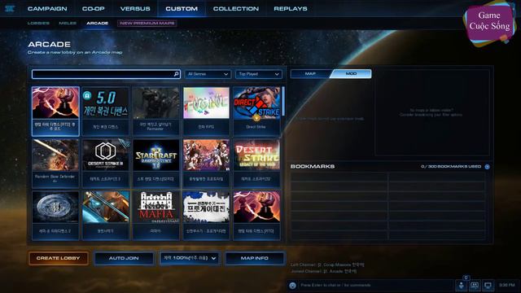Open the Campaign tab

point(47,9)
